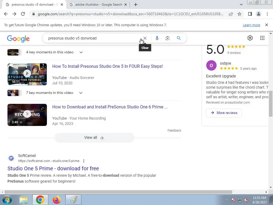
Task: Click the taskbar clock showing 11:53 AM
Action: tap(259, 200)
